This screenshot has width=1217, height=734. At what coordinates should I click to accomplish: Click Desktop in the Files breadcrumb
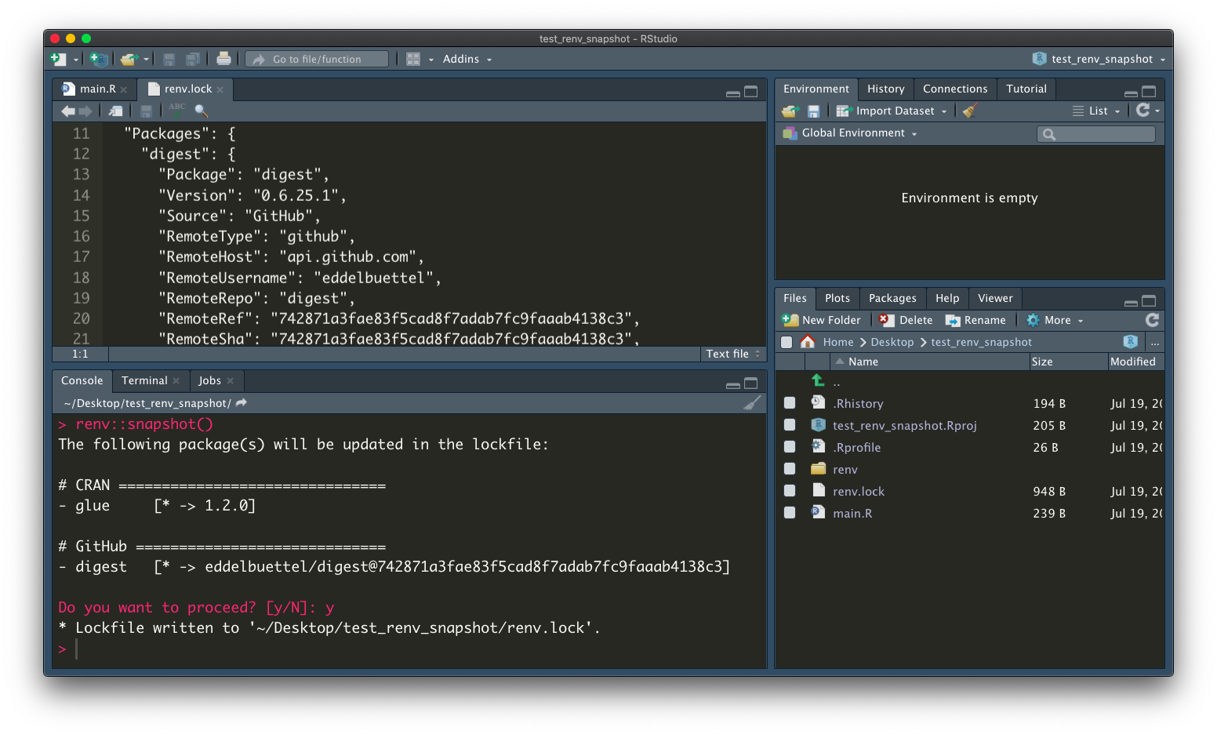(x=892, y=342)
